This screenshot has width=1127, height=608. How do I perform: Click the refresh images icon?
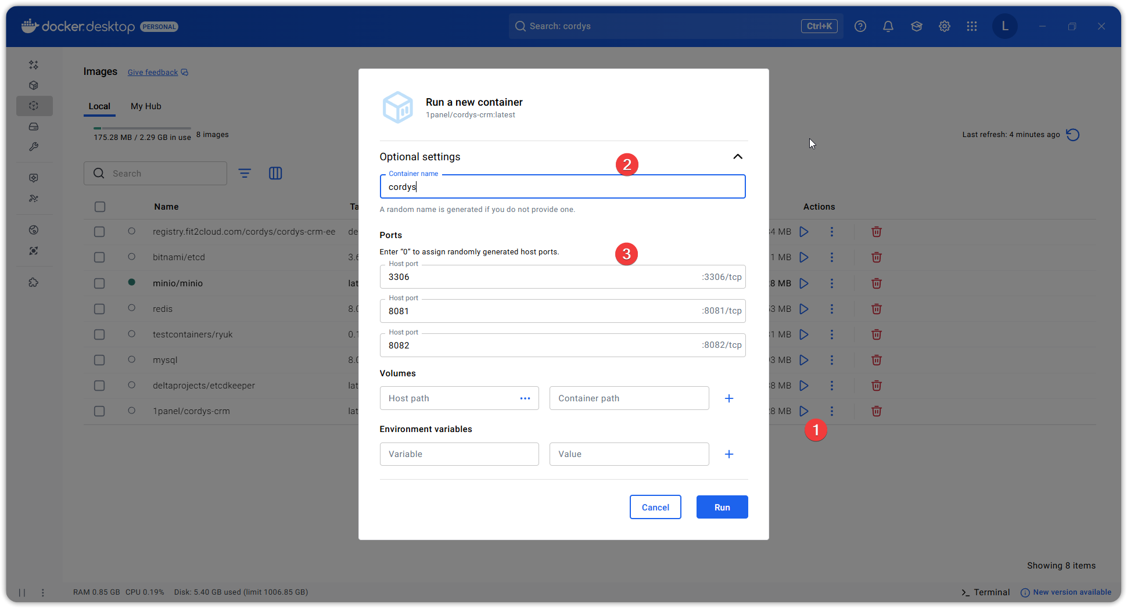(x=1072, y=135)
